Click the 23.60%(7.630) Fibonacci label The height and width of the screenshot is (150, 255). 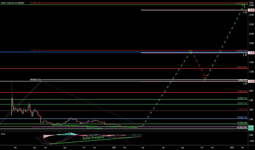point(242,91)
